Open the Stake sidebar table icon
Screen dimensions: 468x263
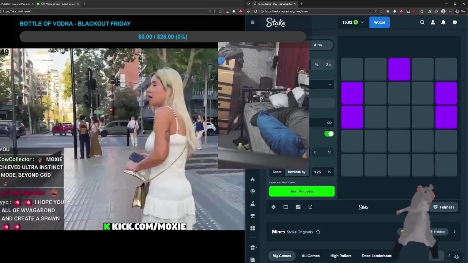[x=252, y=216]
